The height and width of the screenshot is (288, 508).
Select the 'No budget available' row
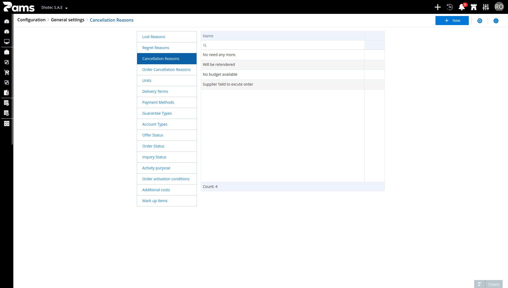[x=293, y=74]
